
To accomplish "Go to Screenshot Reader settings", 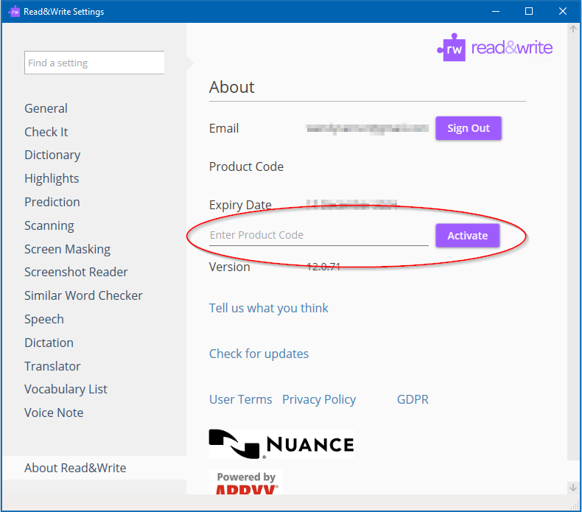I will click(x=76, y=272).
